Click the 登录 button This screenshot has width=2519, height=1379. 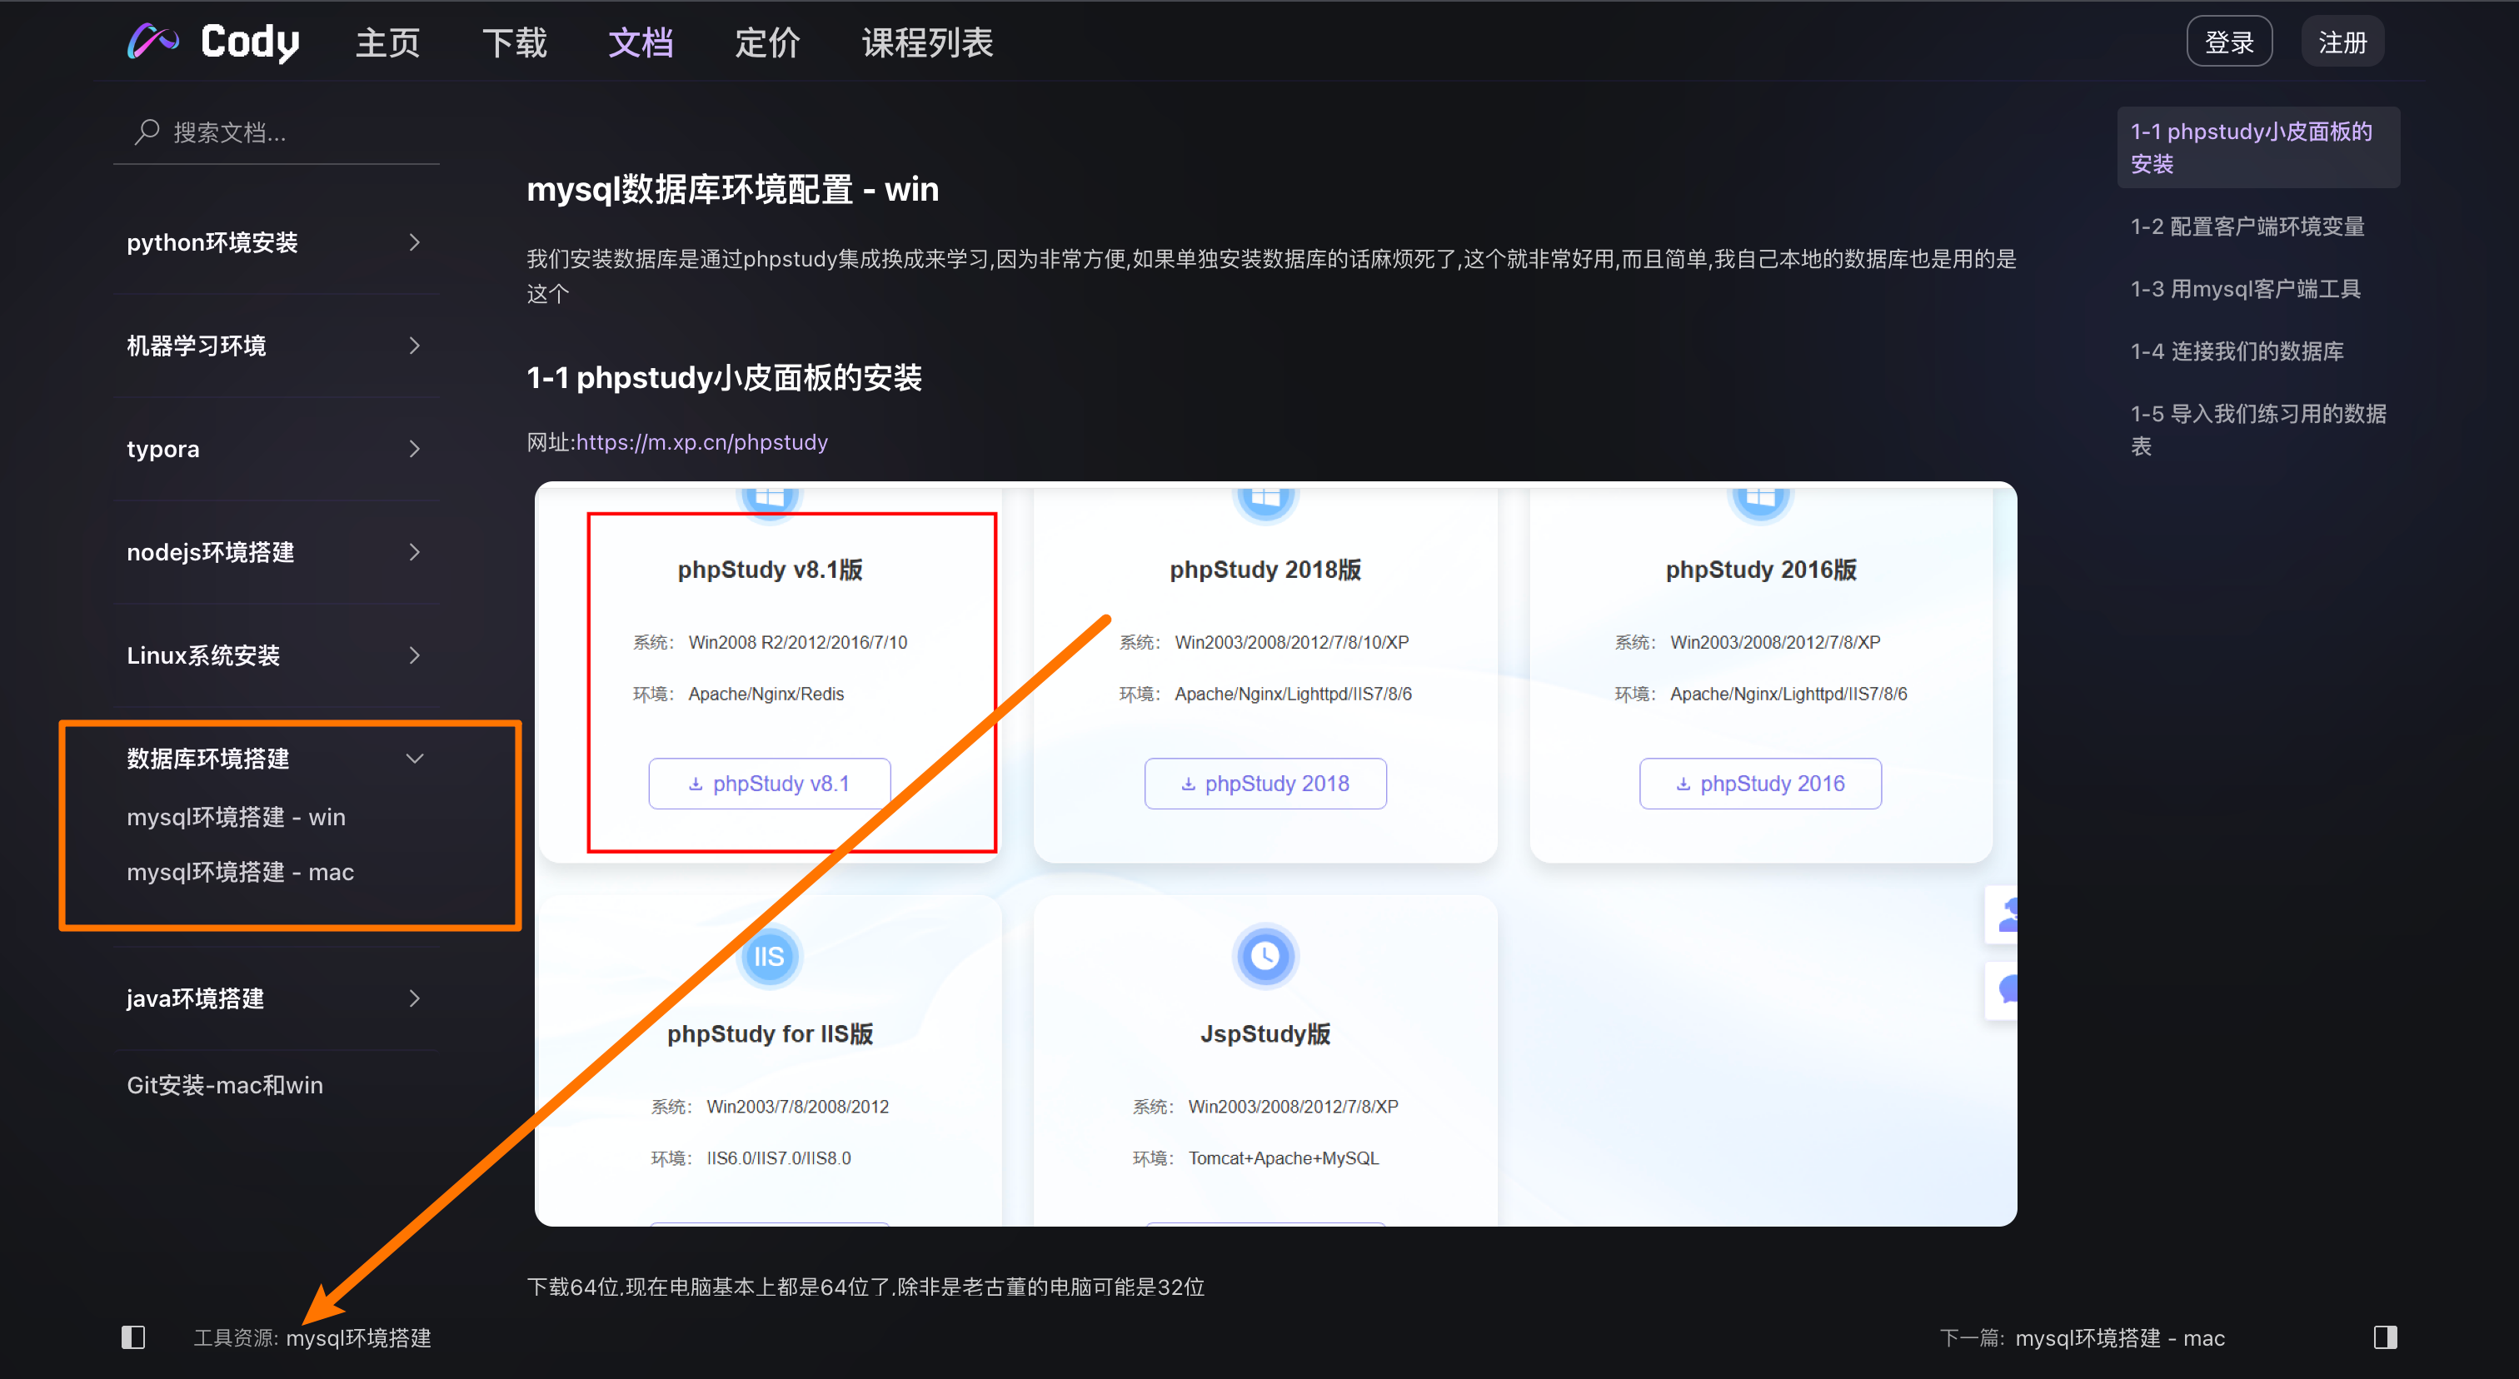click(2228, 42)
